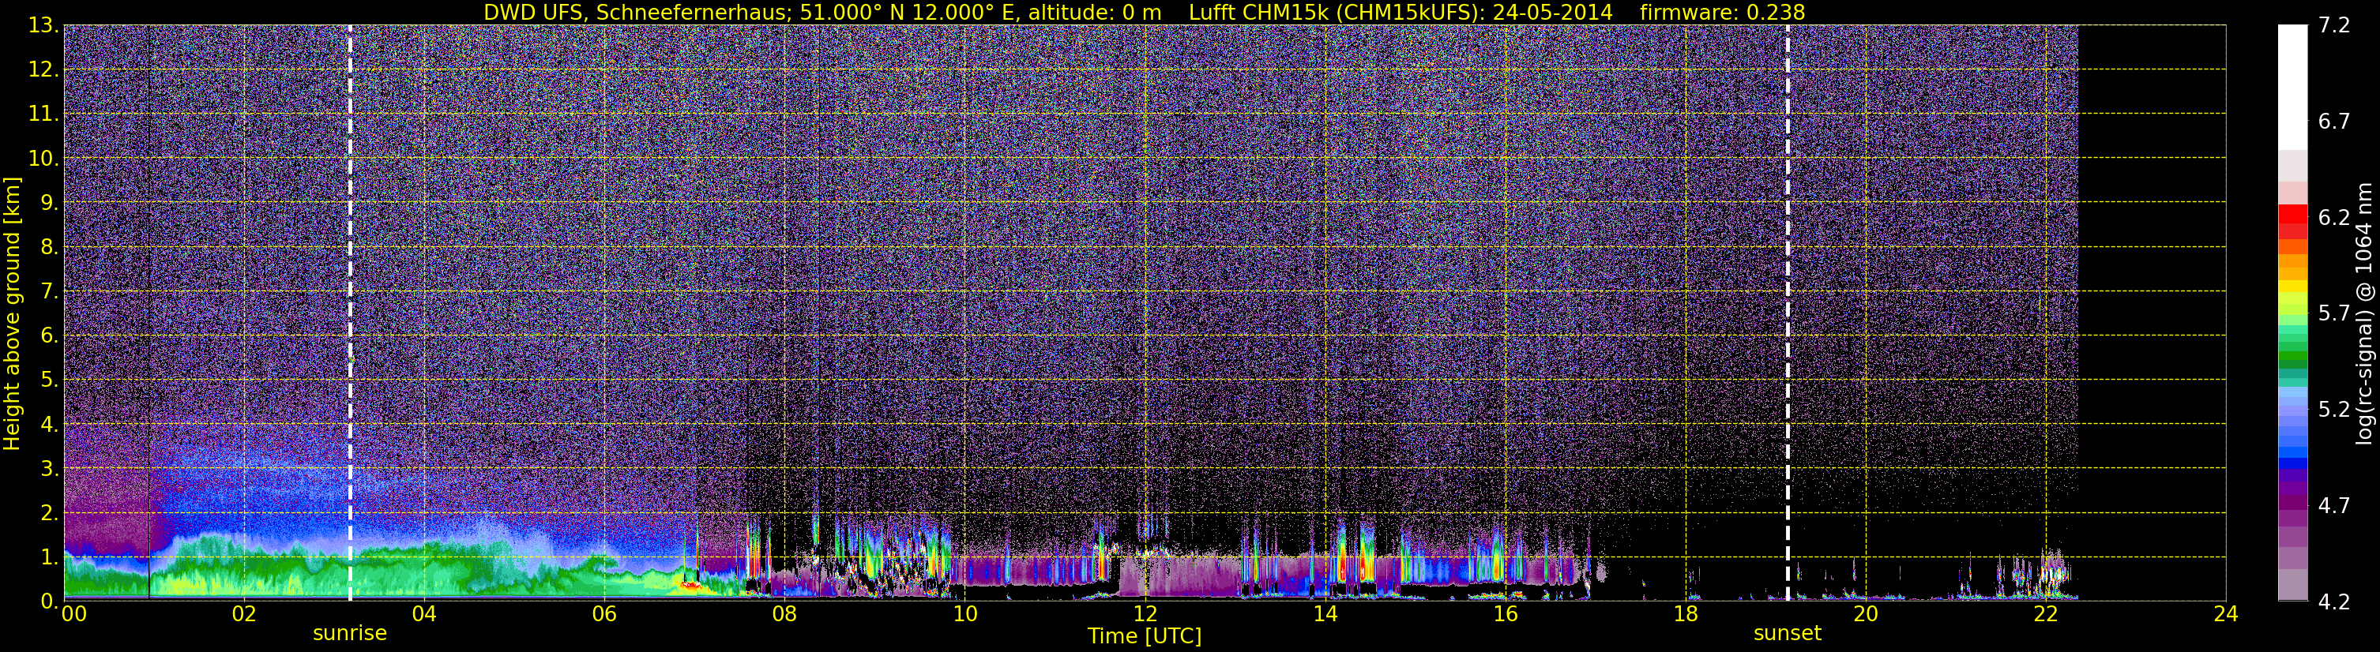Click the height axis tick label '9.'
Screen dimensions: 2380x652
(50, 203)
